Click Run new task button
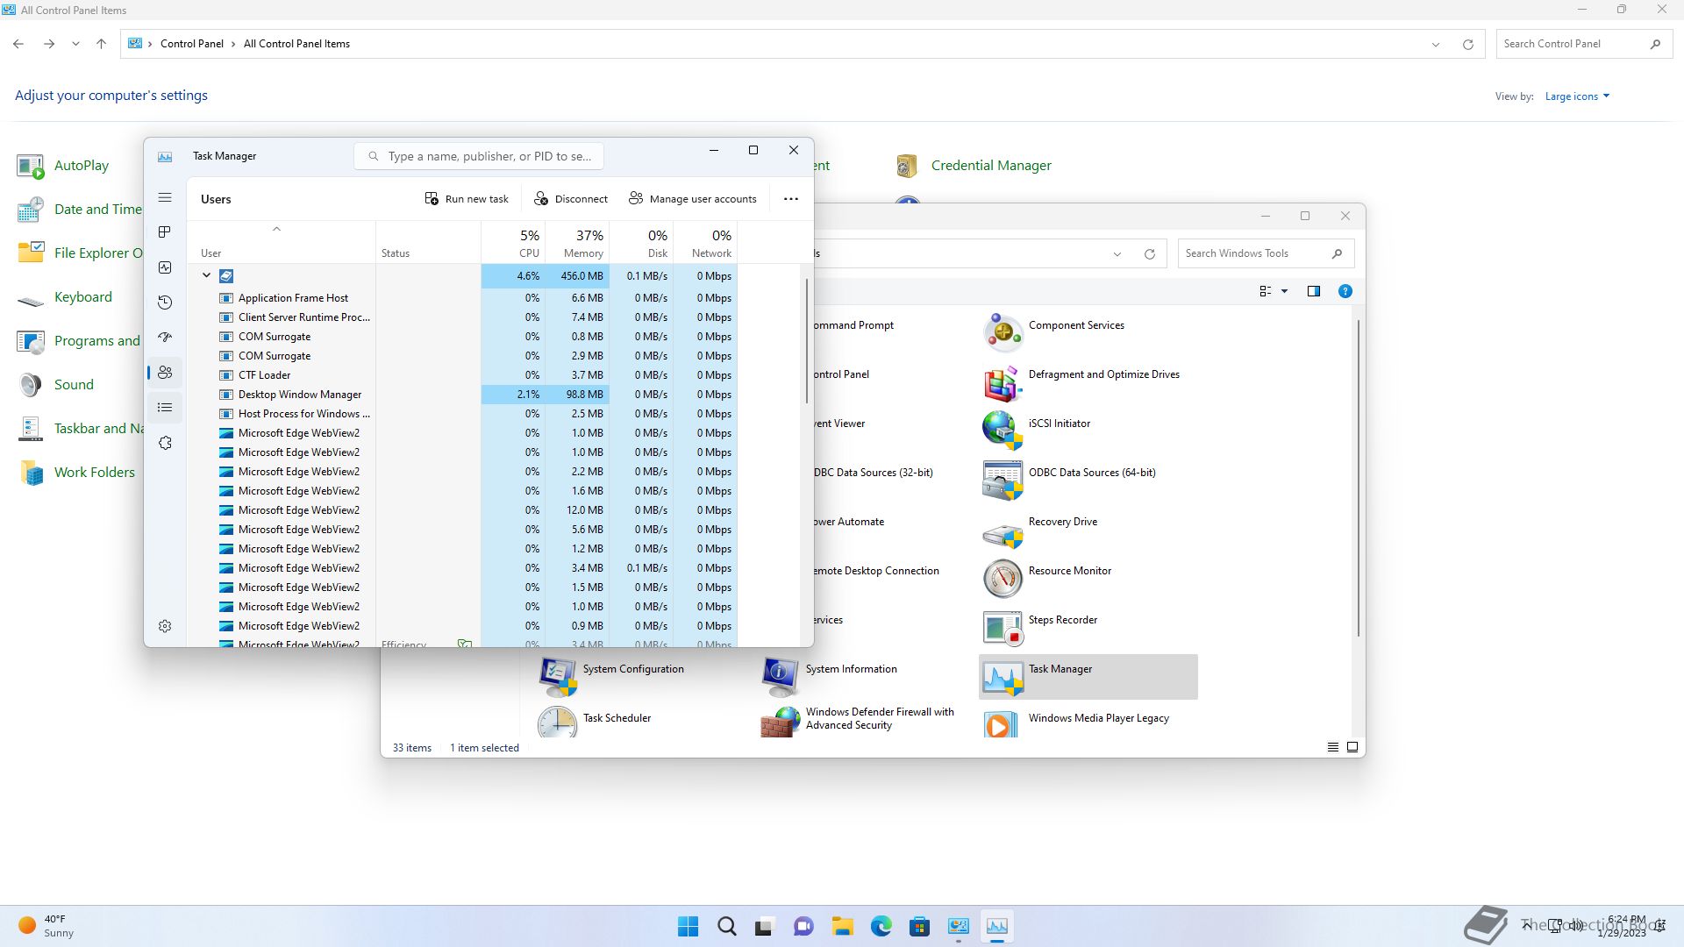The width and height of the screenshot is (1684, 947). pyautogui.click(x=467, y=199)
